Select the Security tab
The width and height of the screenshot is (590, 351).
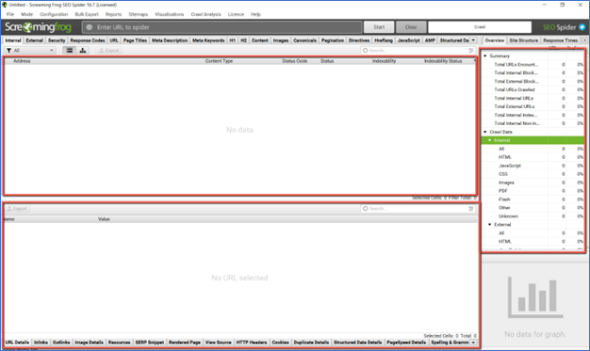point(57,40)
